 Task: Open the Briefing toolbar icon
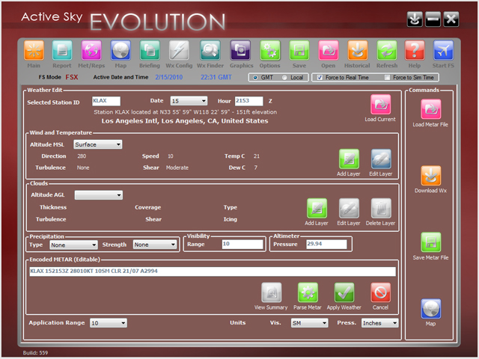150,50
